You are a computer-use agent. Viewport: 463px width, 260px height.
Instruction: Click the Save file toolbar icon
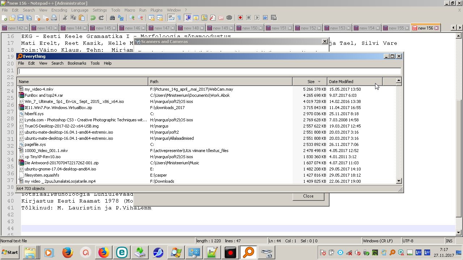(21, 18)
